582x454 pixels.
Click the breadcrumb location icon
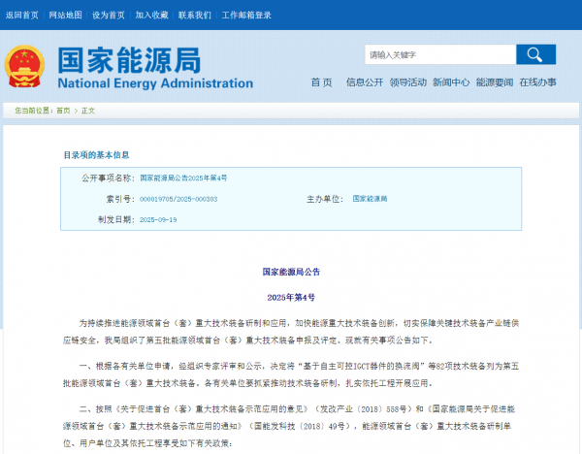(x=10, y=112)
